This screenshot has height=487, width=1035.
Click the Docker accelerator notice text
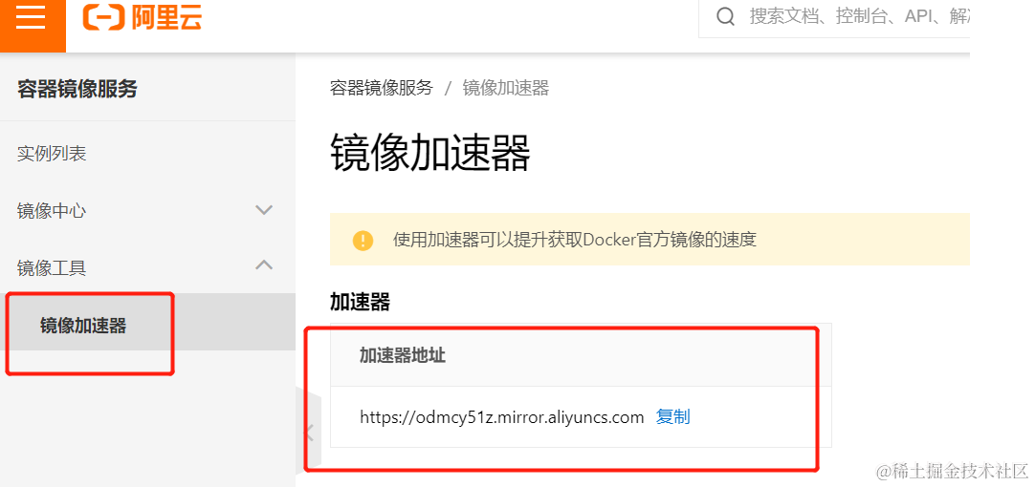pyautogui.click(x=574, y=240)
